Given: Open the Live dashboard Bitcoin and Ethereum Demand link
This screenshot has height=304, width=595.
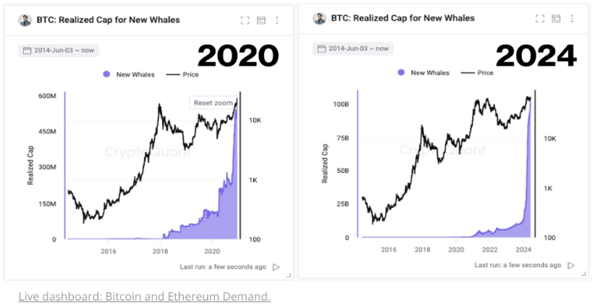Looking at the screenshot, I should click(x=144, y=296).
